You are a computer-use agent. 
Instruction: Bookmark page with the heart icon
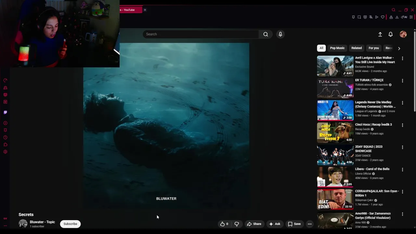(383, 17)
